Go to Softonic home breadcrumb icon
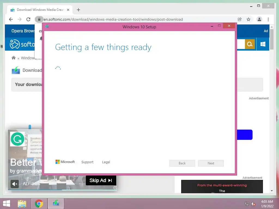Viewport: 279px width, 209px height. [14, 58]
